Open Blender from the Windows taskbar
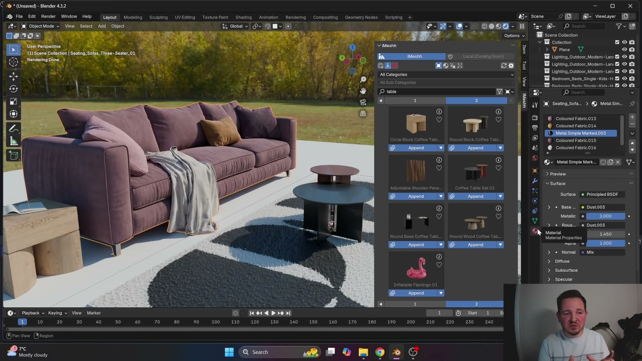 click(397, 352)
